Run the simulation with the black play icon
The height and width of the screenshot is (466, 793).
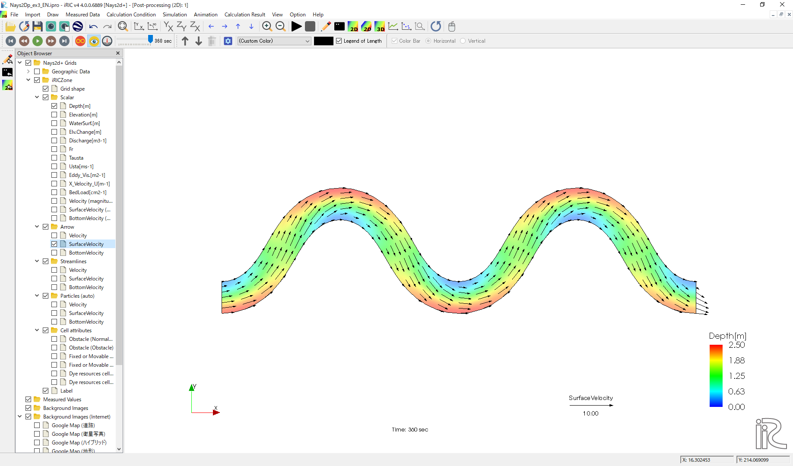[296, 27]
